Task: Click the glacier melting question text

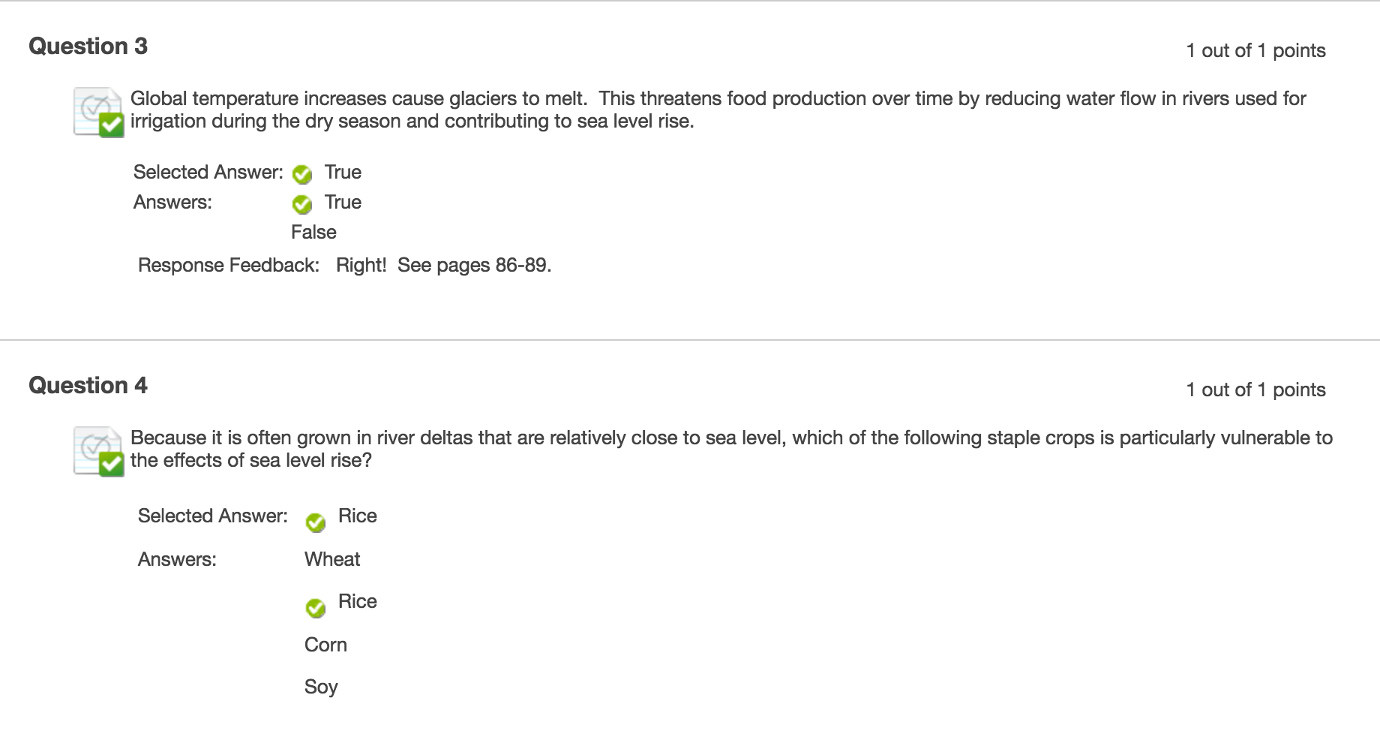Action: point(718,110)
